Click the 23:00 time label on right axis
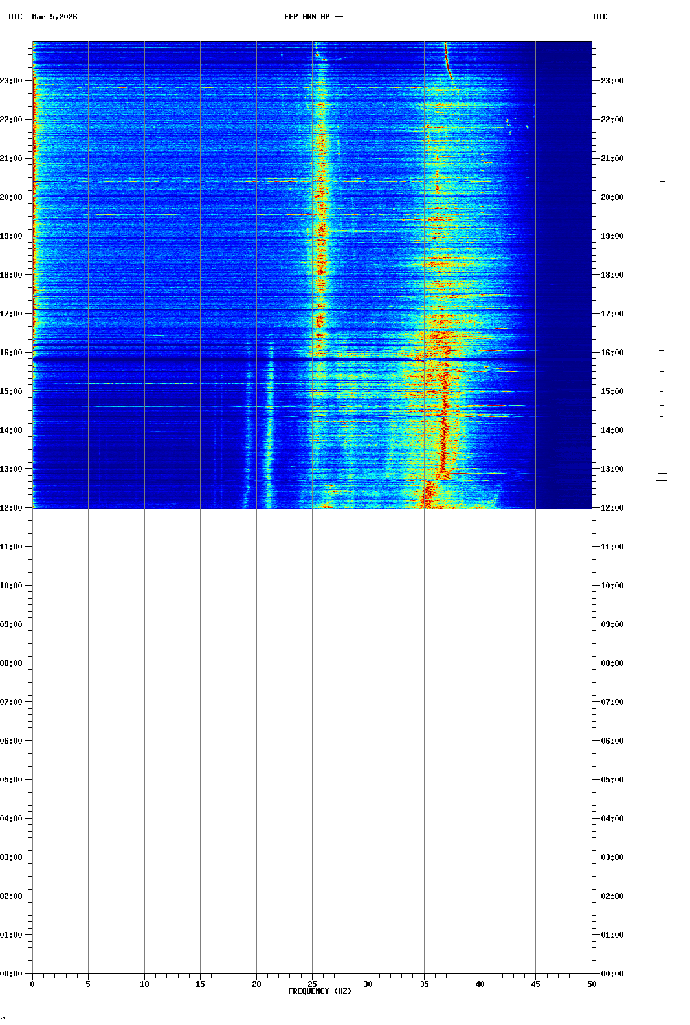This screenshot has width=690, height=1025. [x=612, y=81]
